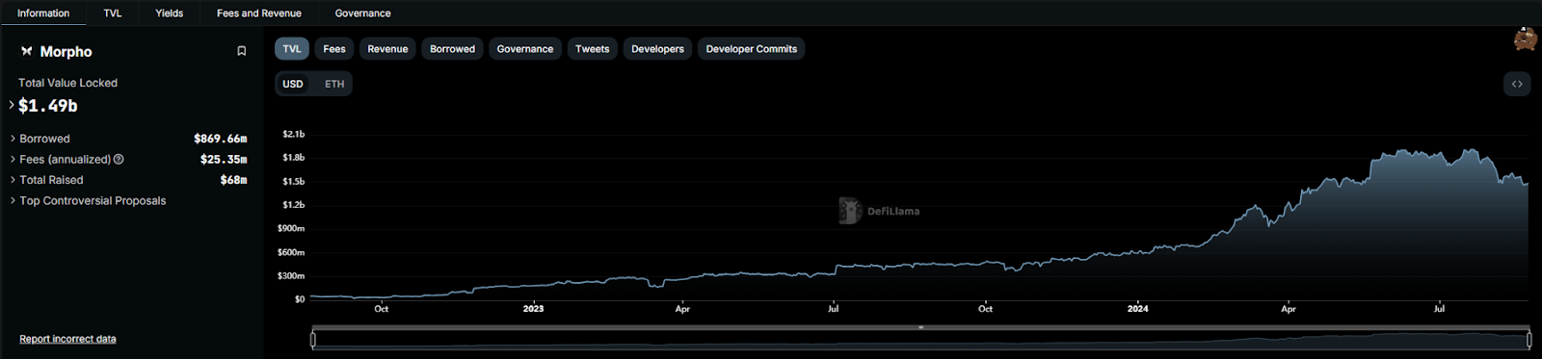The width and height of the screenshot is (1542, 359).
Task: Bookmark the Morpho protocol
Action: pyautogui.click(x=242, y=51)
